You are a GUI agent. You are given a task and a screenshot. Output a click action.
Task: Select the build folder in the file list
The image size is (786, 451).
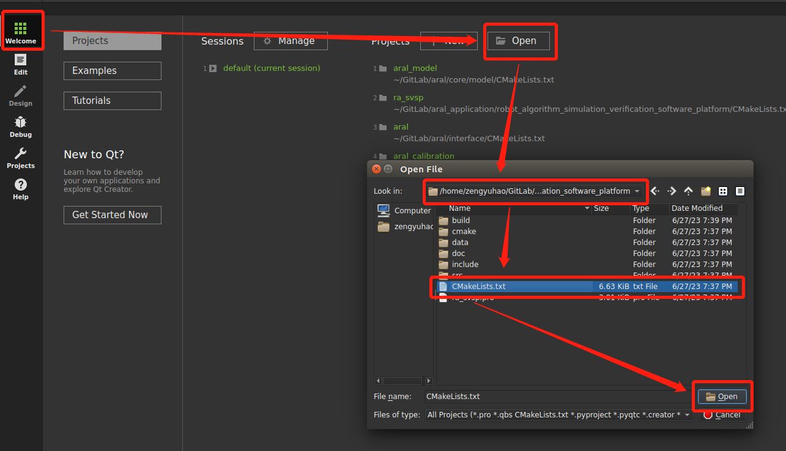tap(461, 221)
